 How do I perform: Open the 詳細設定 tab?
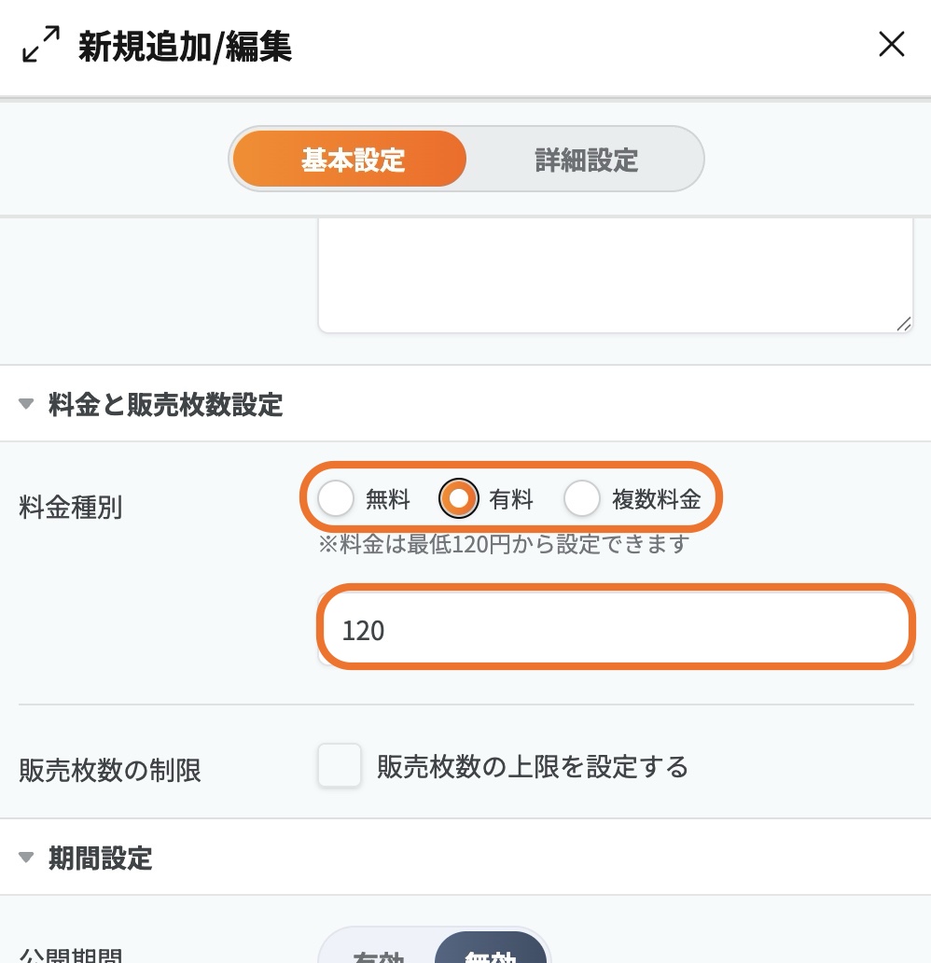point(586,160)
